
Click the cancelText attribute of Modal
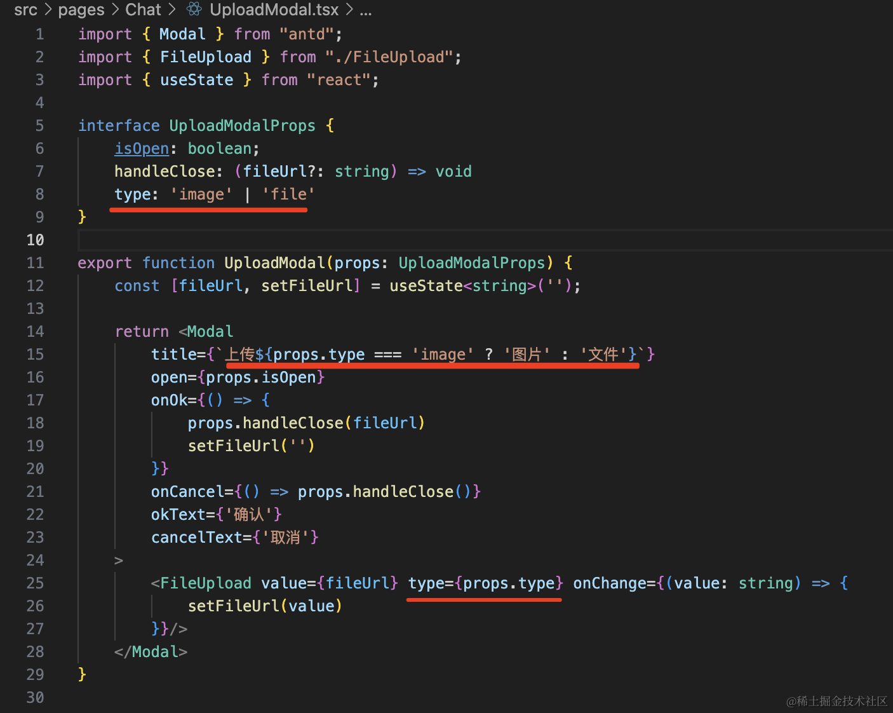point(196,538)
